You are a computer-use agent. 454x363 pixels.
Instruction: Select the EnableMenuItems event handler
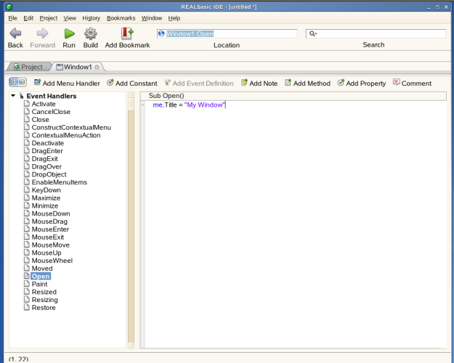pyautogui.click(x=60, y=182)
